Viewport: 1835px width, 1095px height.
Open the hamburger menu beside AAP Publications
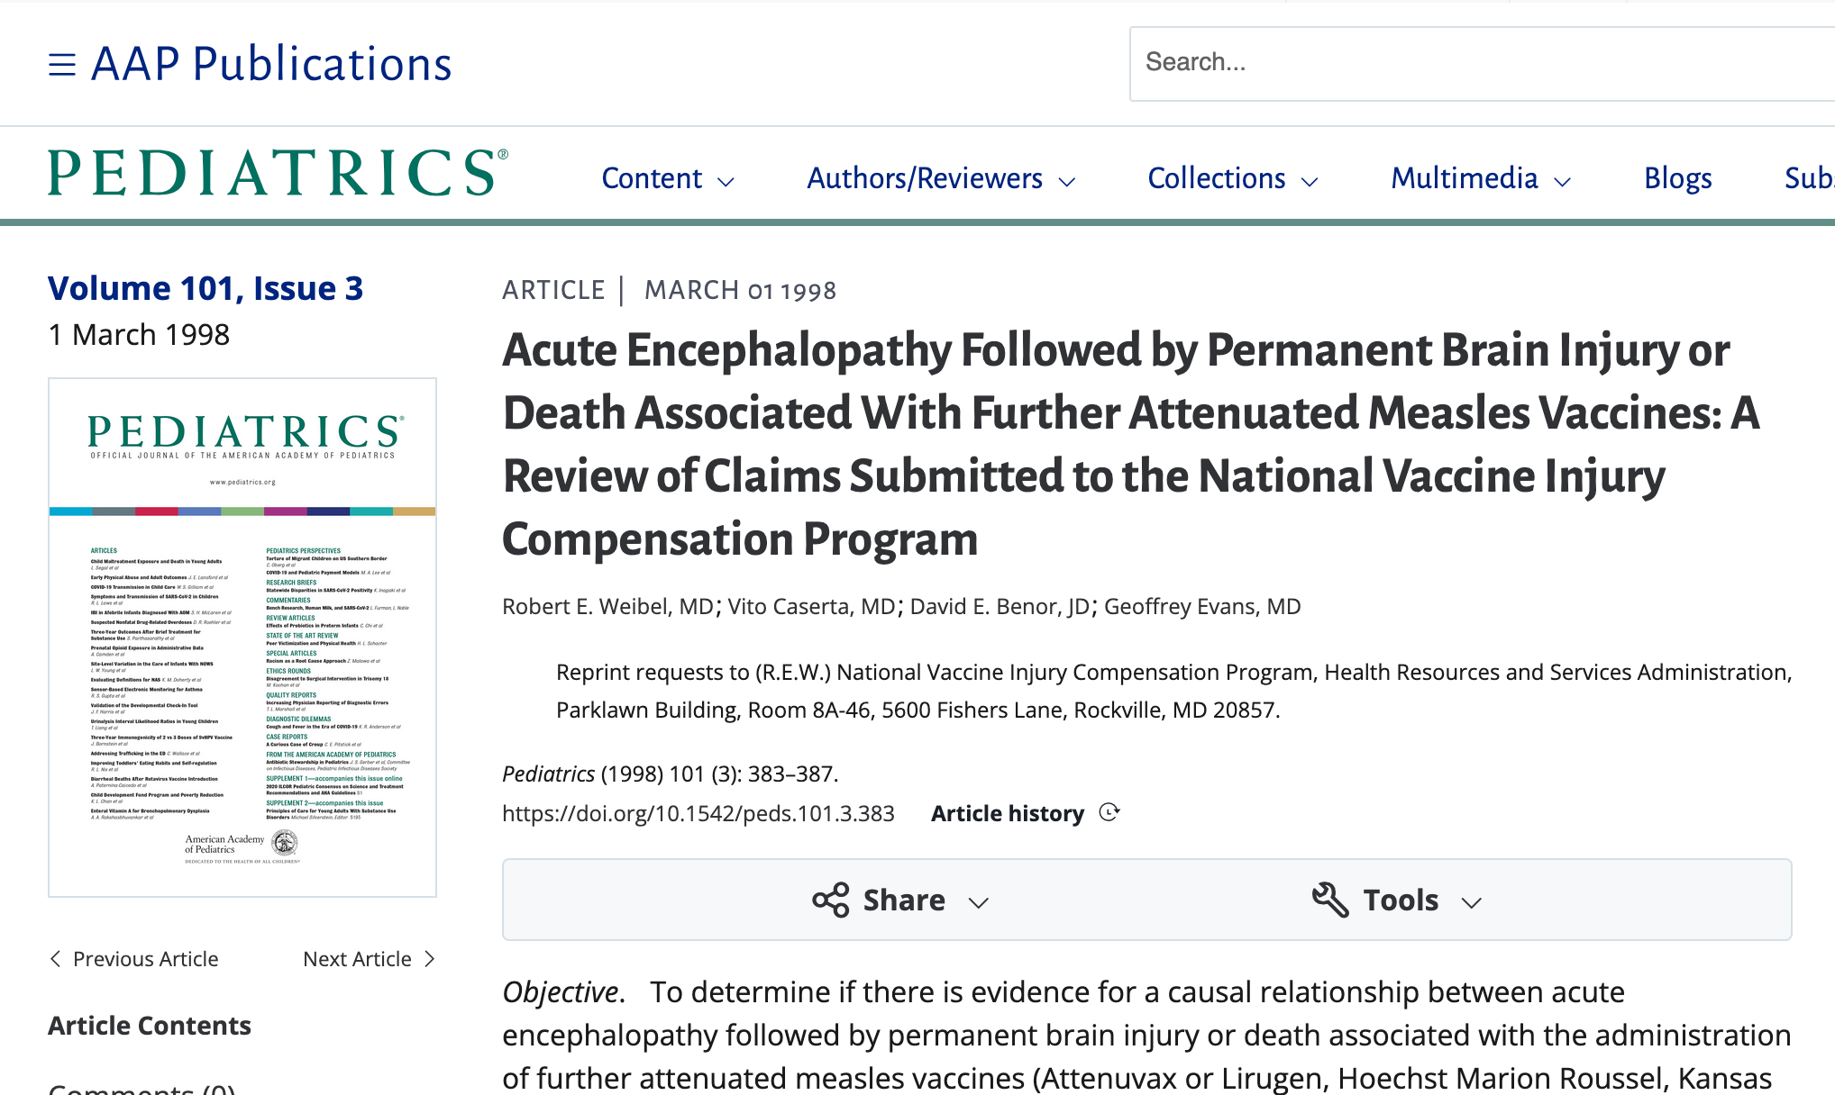[61, 65]
